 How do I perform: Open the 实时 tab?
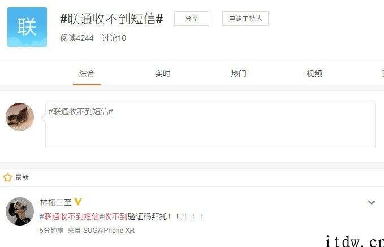[x=163, y=73]
